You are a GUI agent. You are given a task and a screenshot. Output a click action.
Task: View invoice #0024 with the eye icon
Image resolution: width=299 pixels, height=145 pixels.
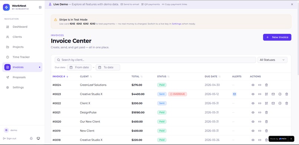click(x=253, y=85)
